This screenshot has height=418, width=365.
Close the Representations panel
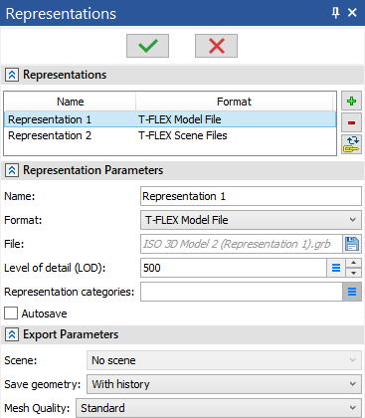pos(352,13)
